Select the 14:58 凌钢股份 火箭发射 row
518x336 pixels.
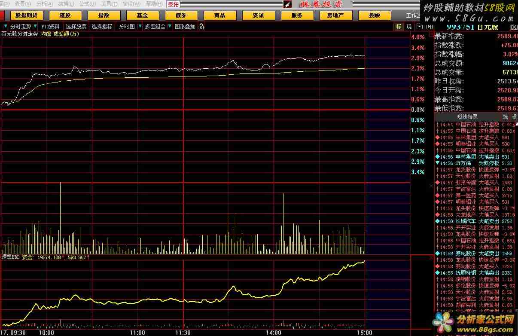[476, 279]
